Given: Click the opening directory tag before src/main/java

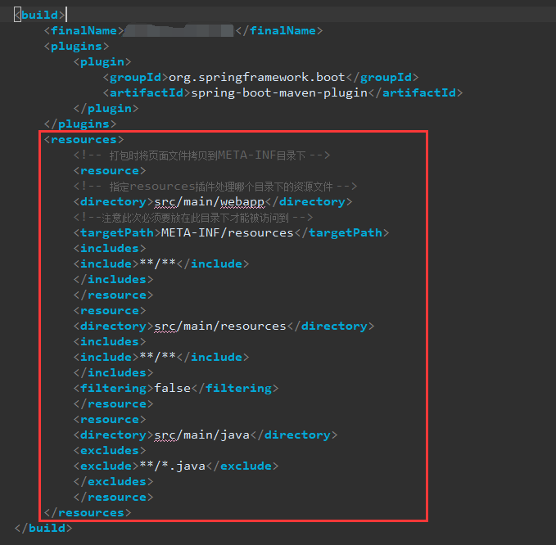Looking at the screenshot, I should [114, 435].
